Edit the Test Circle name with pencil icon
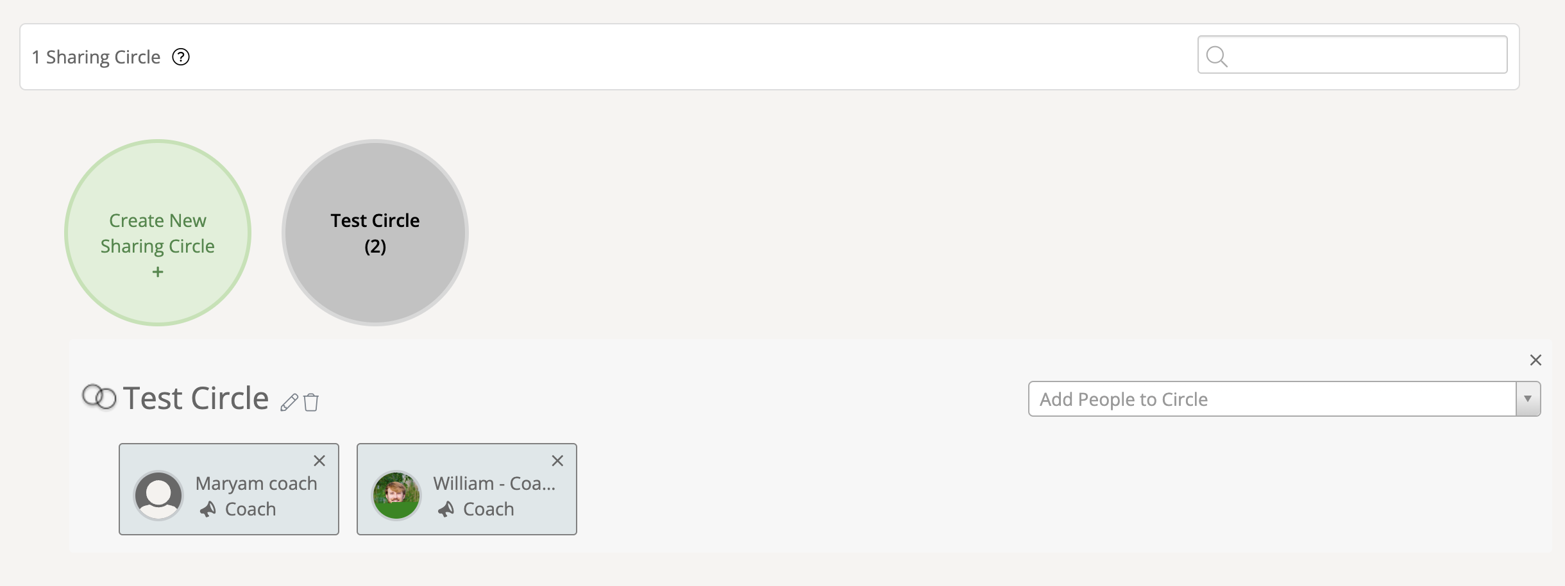The width and height of the screenshot is (1565, 586). [289, 402]
